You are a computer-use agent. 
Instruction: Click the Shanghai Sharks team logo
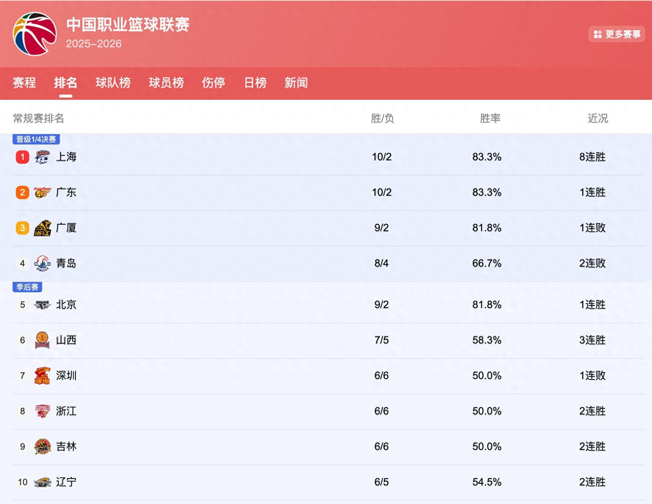[42, 157]
